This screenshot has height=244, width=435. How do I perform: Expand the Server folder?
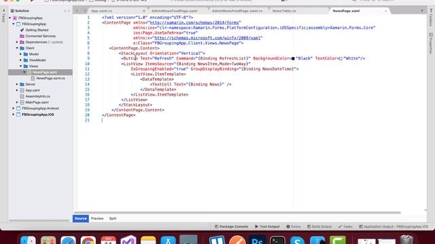tap(17, 84)
